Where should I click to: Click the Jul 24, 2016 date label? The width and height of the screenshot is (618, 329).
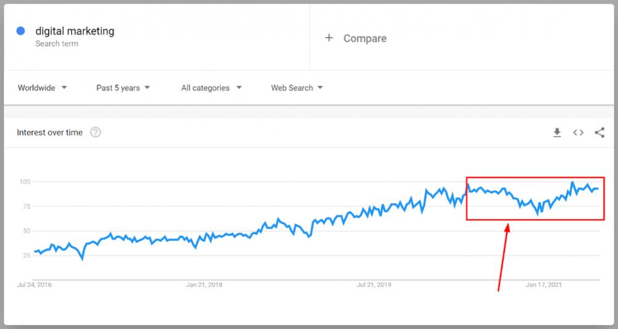point(35,285)
